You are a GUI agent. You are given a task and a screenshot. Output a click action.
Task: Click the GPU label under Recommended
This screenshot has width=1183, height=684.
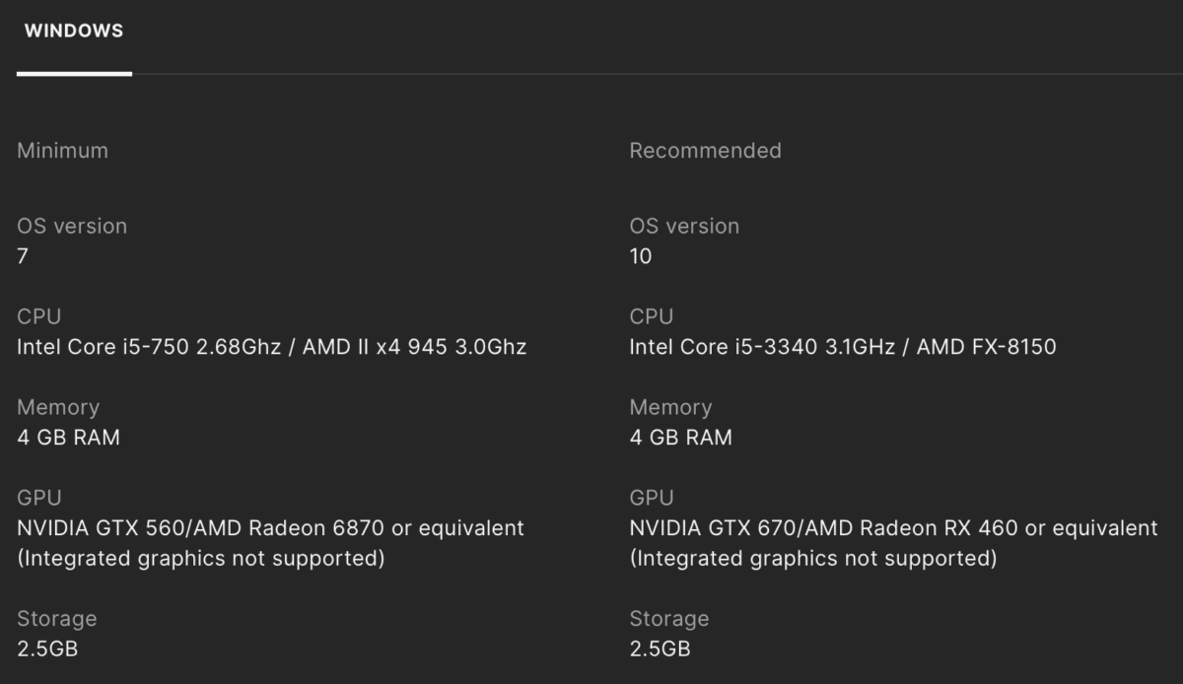[652, 498]
